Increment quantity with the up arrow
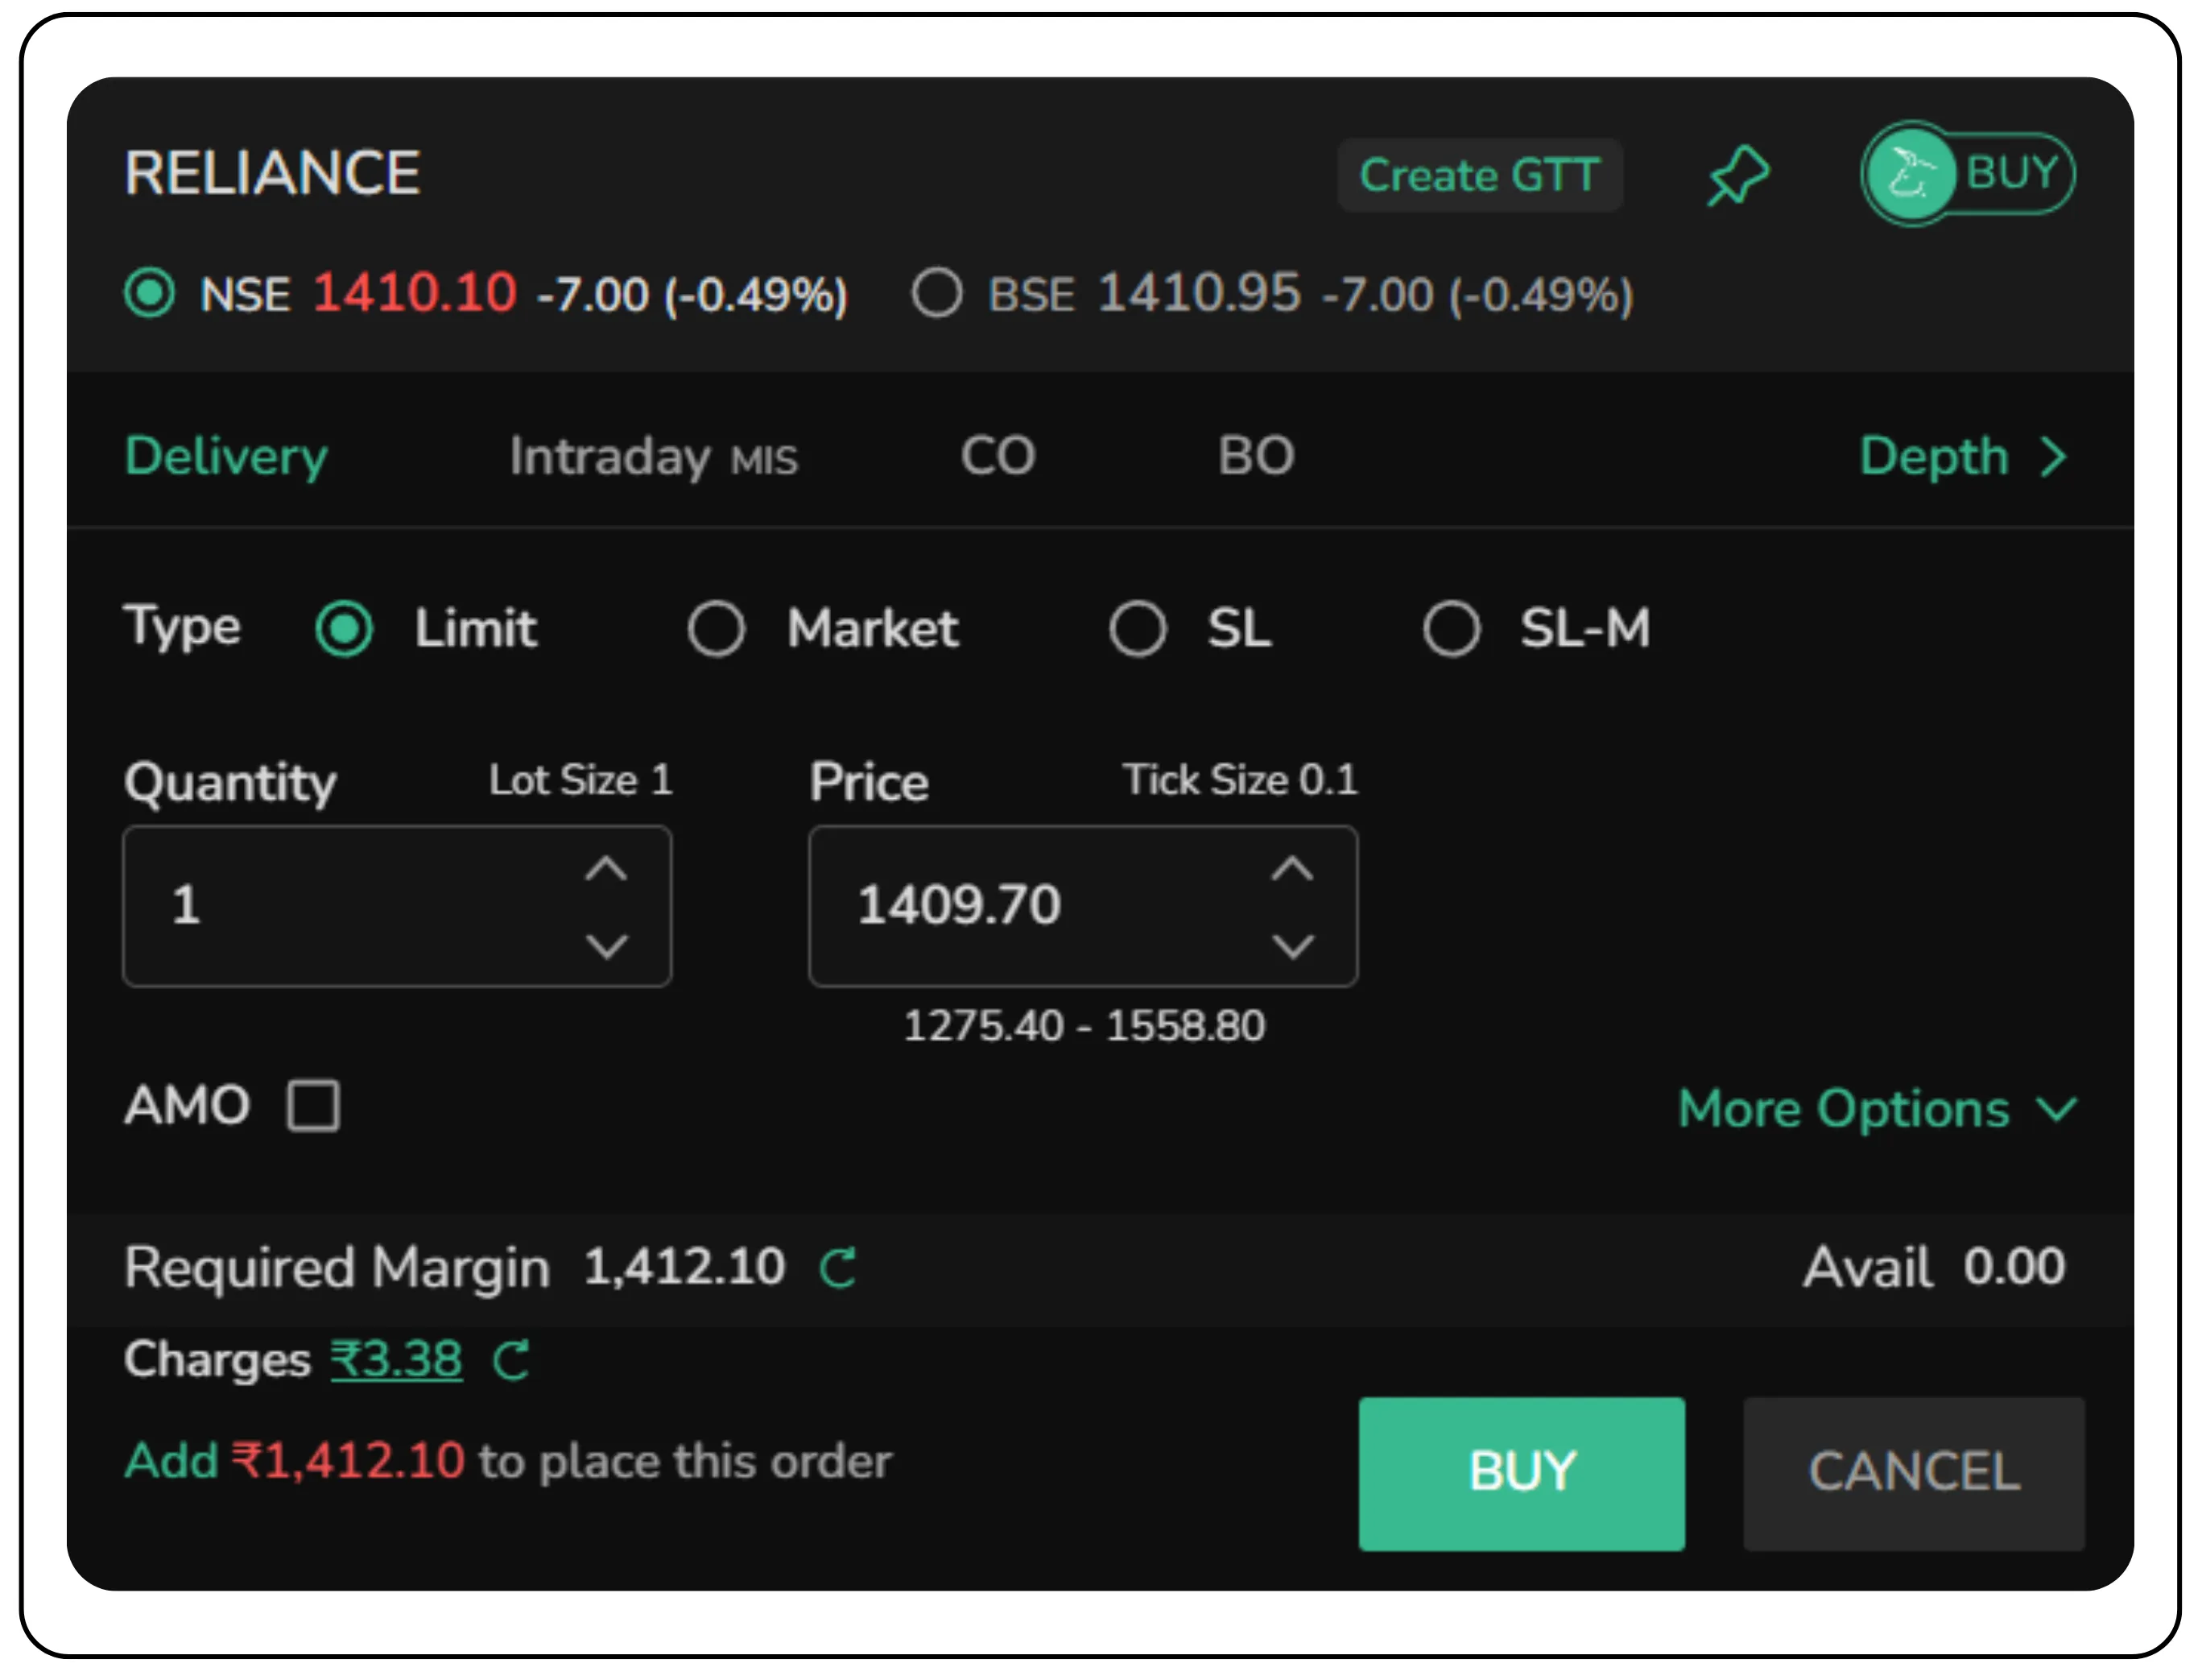The height and width of the screenshot is (1680, 2202). click(x=605, y=868)
